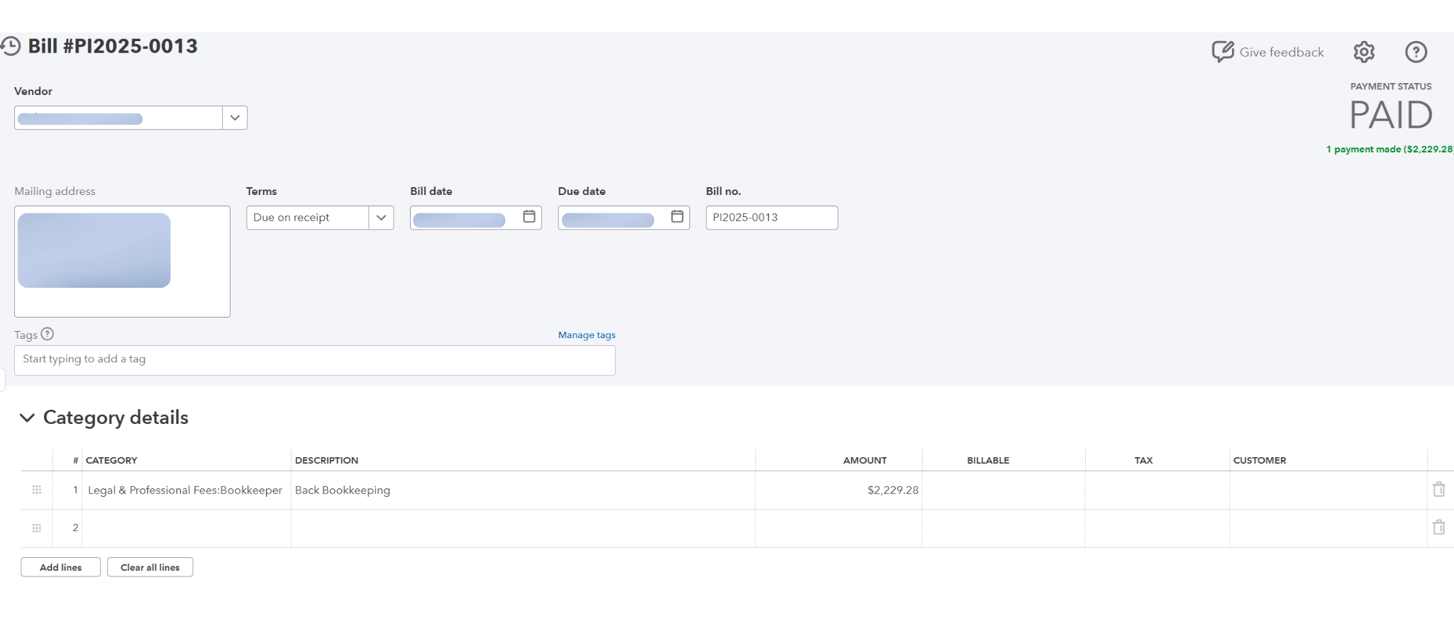Click the help question mark icon
Viewport: 1454px width, 638px height.
point(1416,52)
